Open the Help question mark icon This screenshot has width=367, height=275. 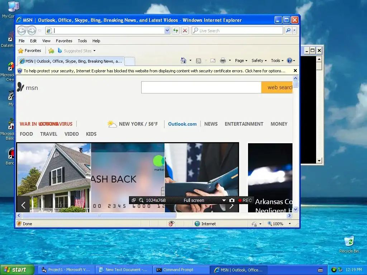[290, 61]
